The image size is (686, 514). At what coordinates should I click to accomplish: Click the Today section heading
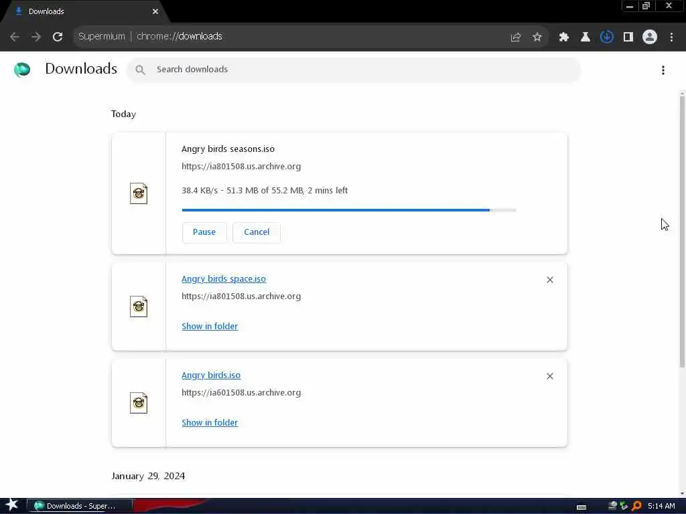[x=123, y=114]
